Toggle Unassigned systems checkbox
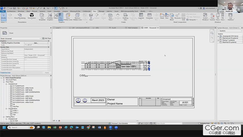 tap(221, 36)
